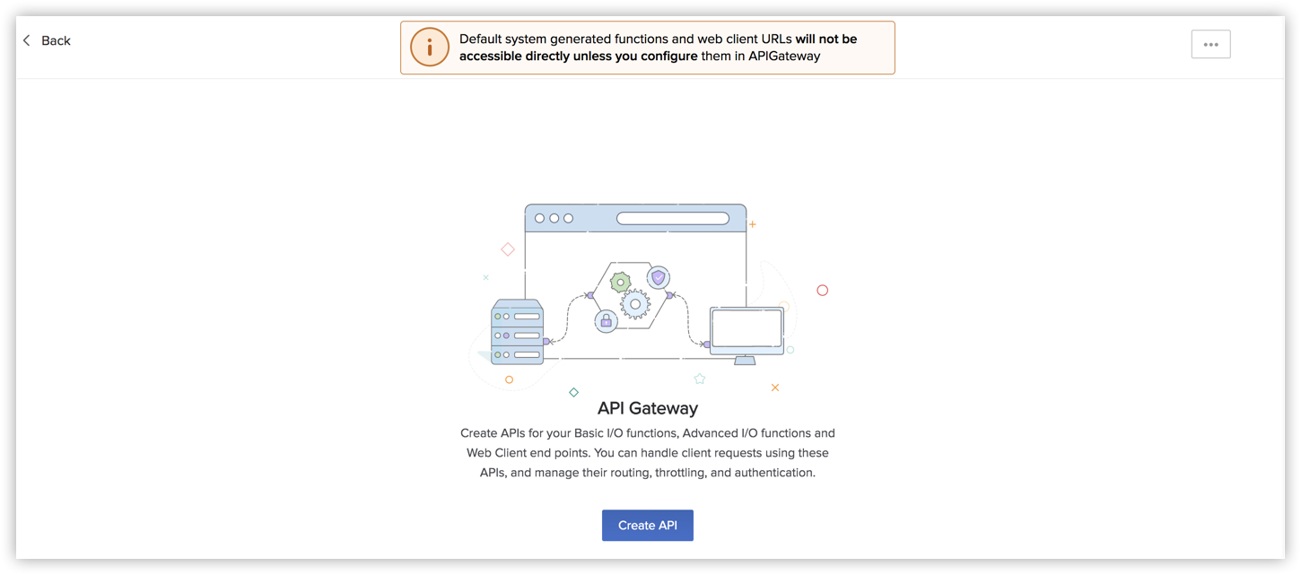Viewport: 1301px width, 575px height.
Task: Click the three circles in illustrated browser
Action: 554,218
